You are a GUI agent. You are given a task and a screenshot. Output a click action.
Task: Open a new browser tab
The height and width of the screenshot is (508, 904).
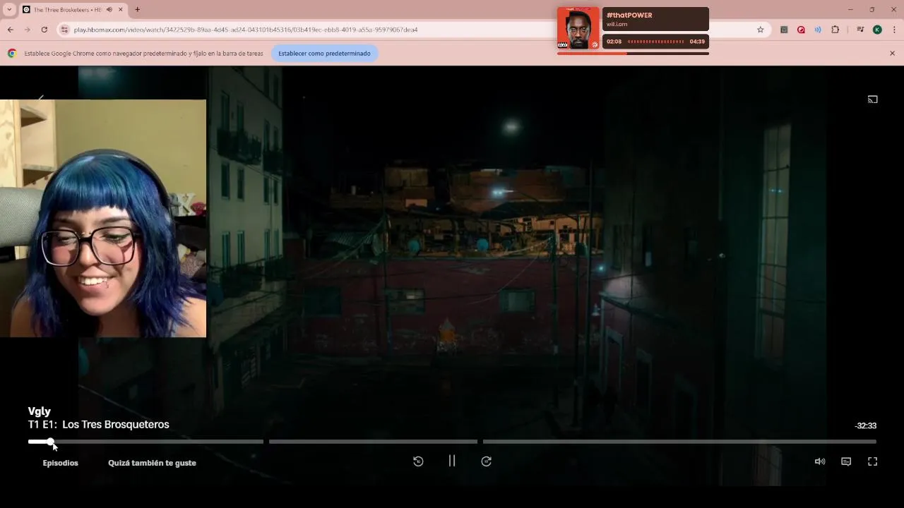click(x=137, y=10)
